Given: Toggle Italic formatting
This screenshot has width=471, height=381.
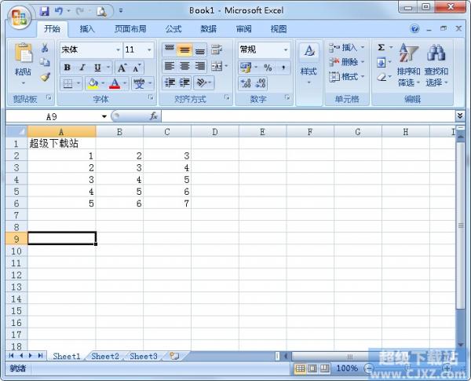Looking at the screenshot, I should 82,68.
